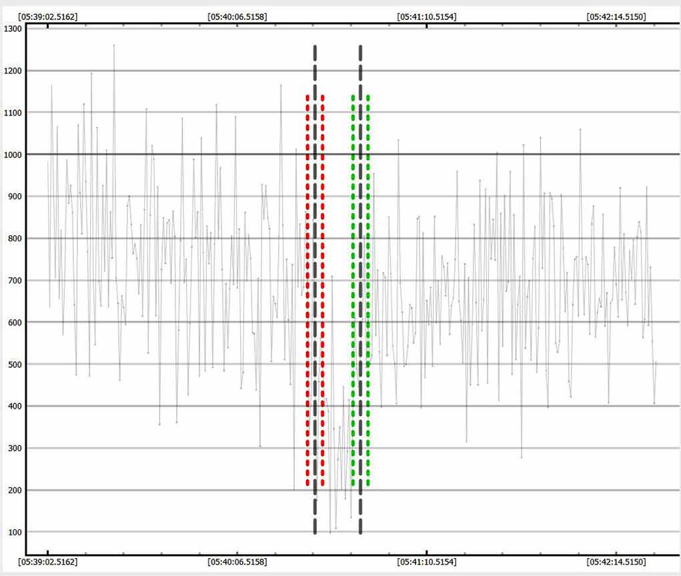
Task: Click the 900 y-axis value
Action: point(15,197)
